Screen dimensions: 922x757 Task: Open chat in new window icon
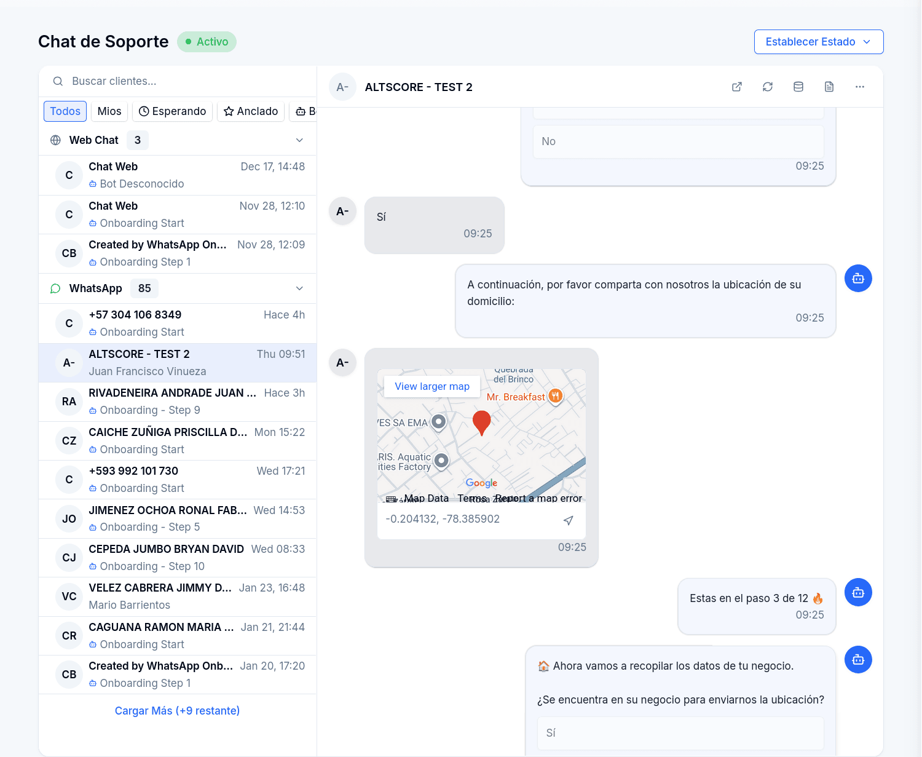737,87
